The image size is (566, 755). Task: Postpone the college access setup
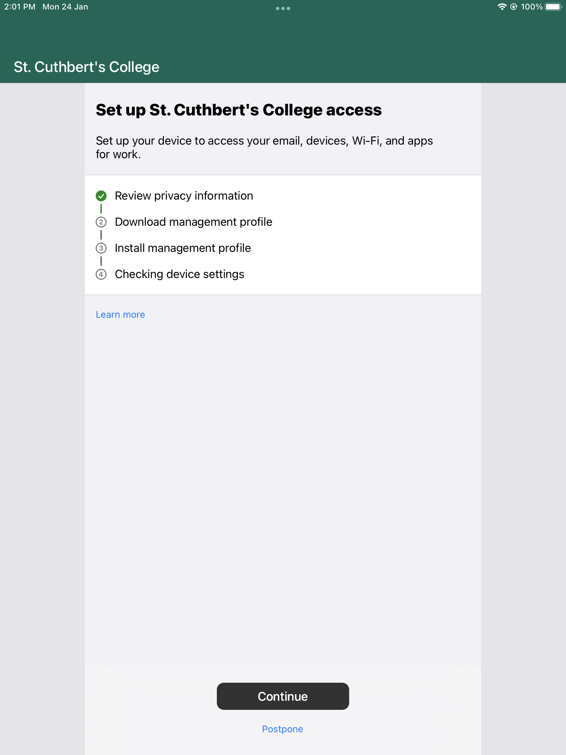[282, 729]
